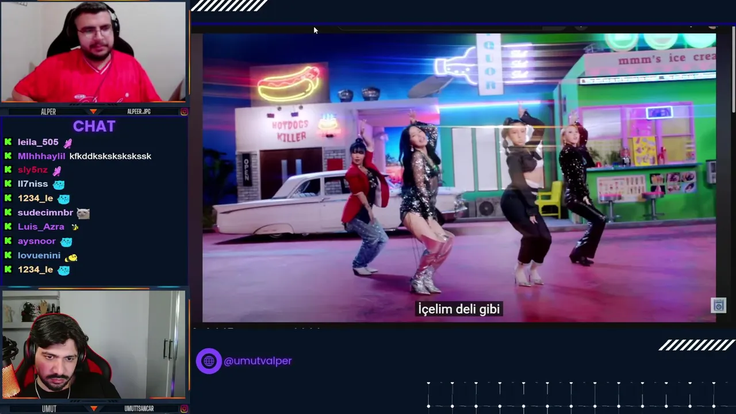Click the Kick badge beside Mlhhhaylil
This screenshot has height=414, width=736.
point(8,156)
